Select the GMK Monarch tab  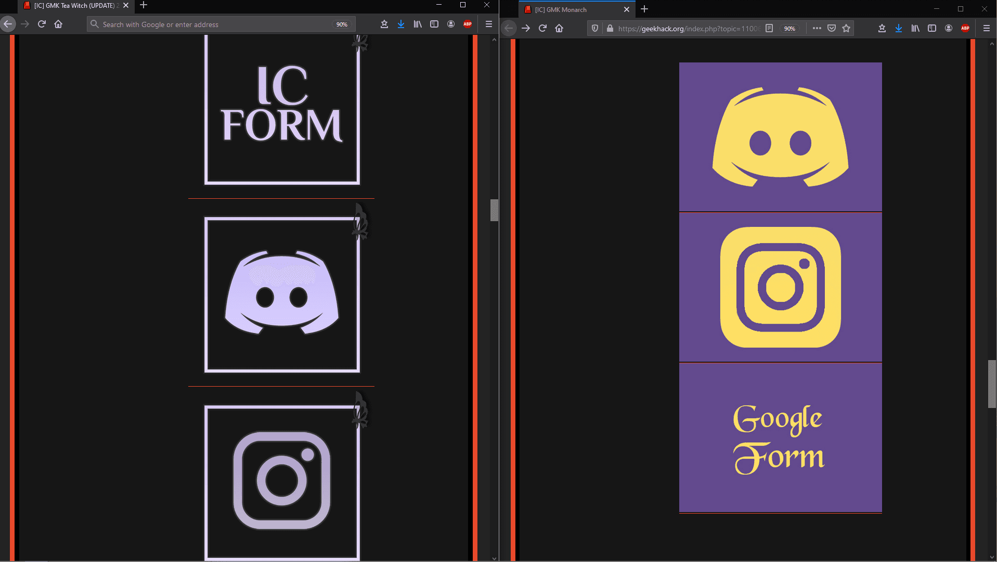pyautogui.click(x=572, y=9)
